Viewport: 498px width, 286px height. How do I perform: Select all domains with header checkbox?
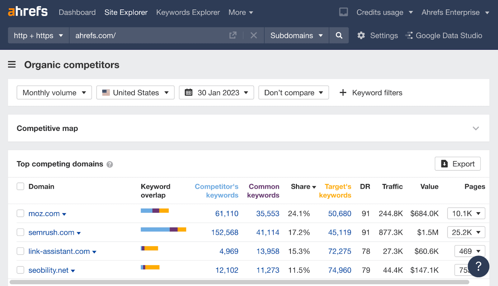[20, 186]
